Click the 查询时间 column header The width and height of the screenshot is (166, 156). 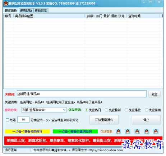point(143,16)
